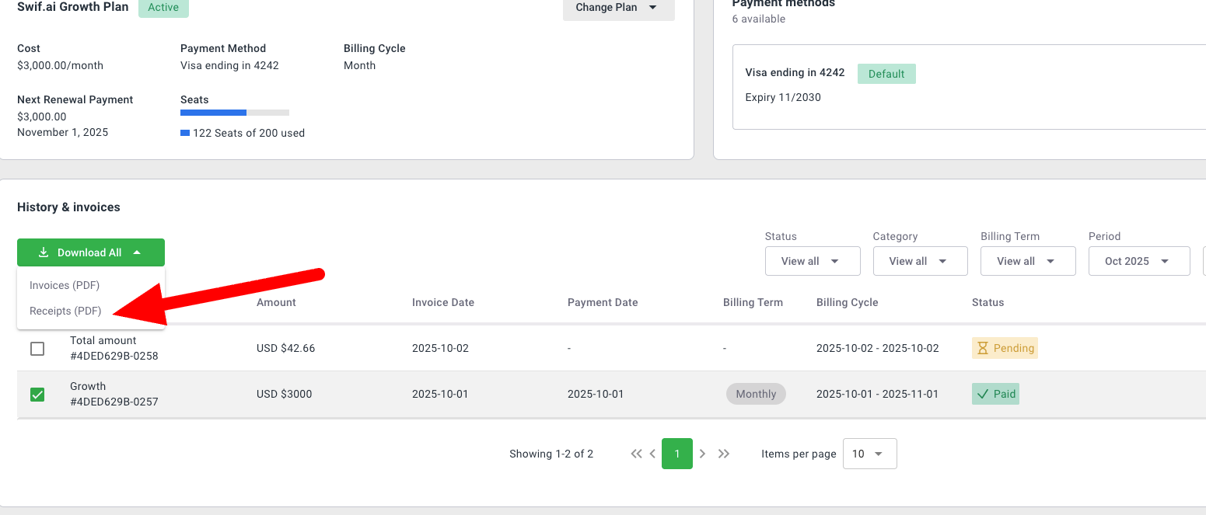This screenshot has height=515, width=1206.
Task: Go to first page using double-left arrows
Action: (636, 454)
